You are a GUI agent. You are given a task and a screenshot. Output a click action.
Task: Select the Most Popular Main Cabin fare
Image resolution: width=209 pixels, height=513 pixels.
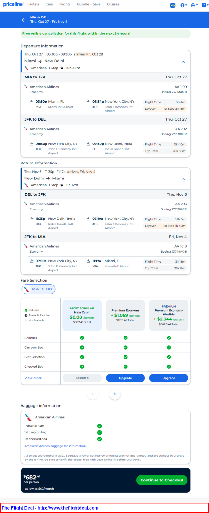82,315
